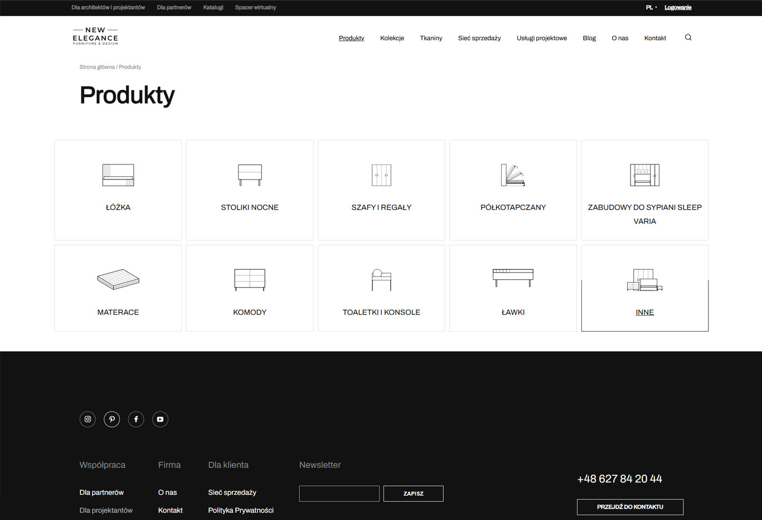The height and width of the screenshot is (520, 762).
Task: Select the Łóżka bed category icon
Action: click(118, 175)
